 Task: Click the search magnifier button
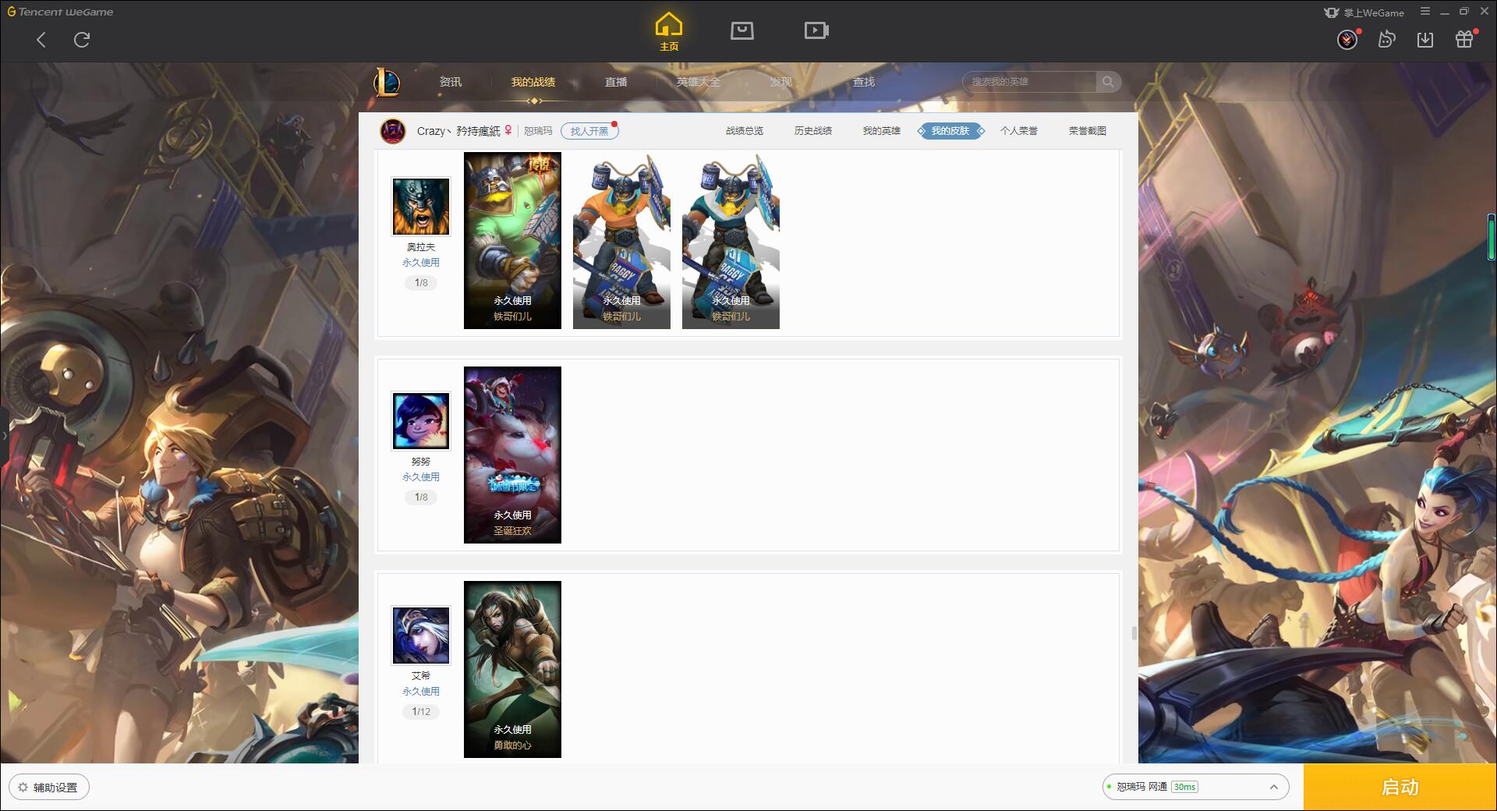1108,82
